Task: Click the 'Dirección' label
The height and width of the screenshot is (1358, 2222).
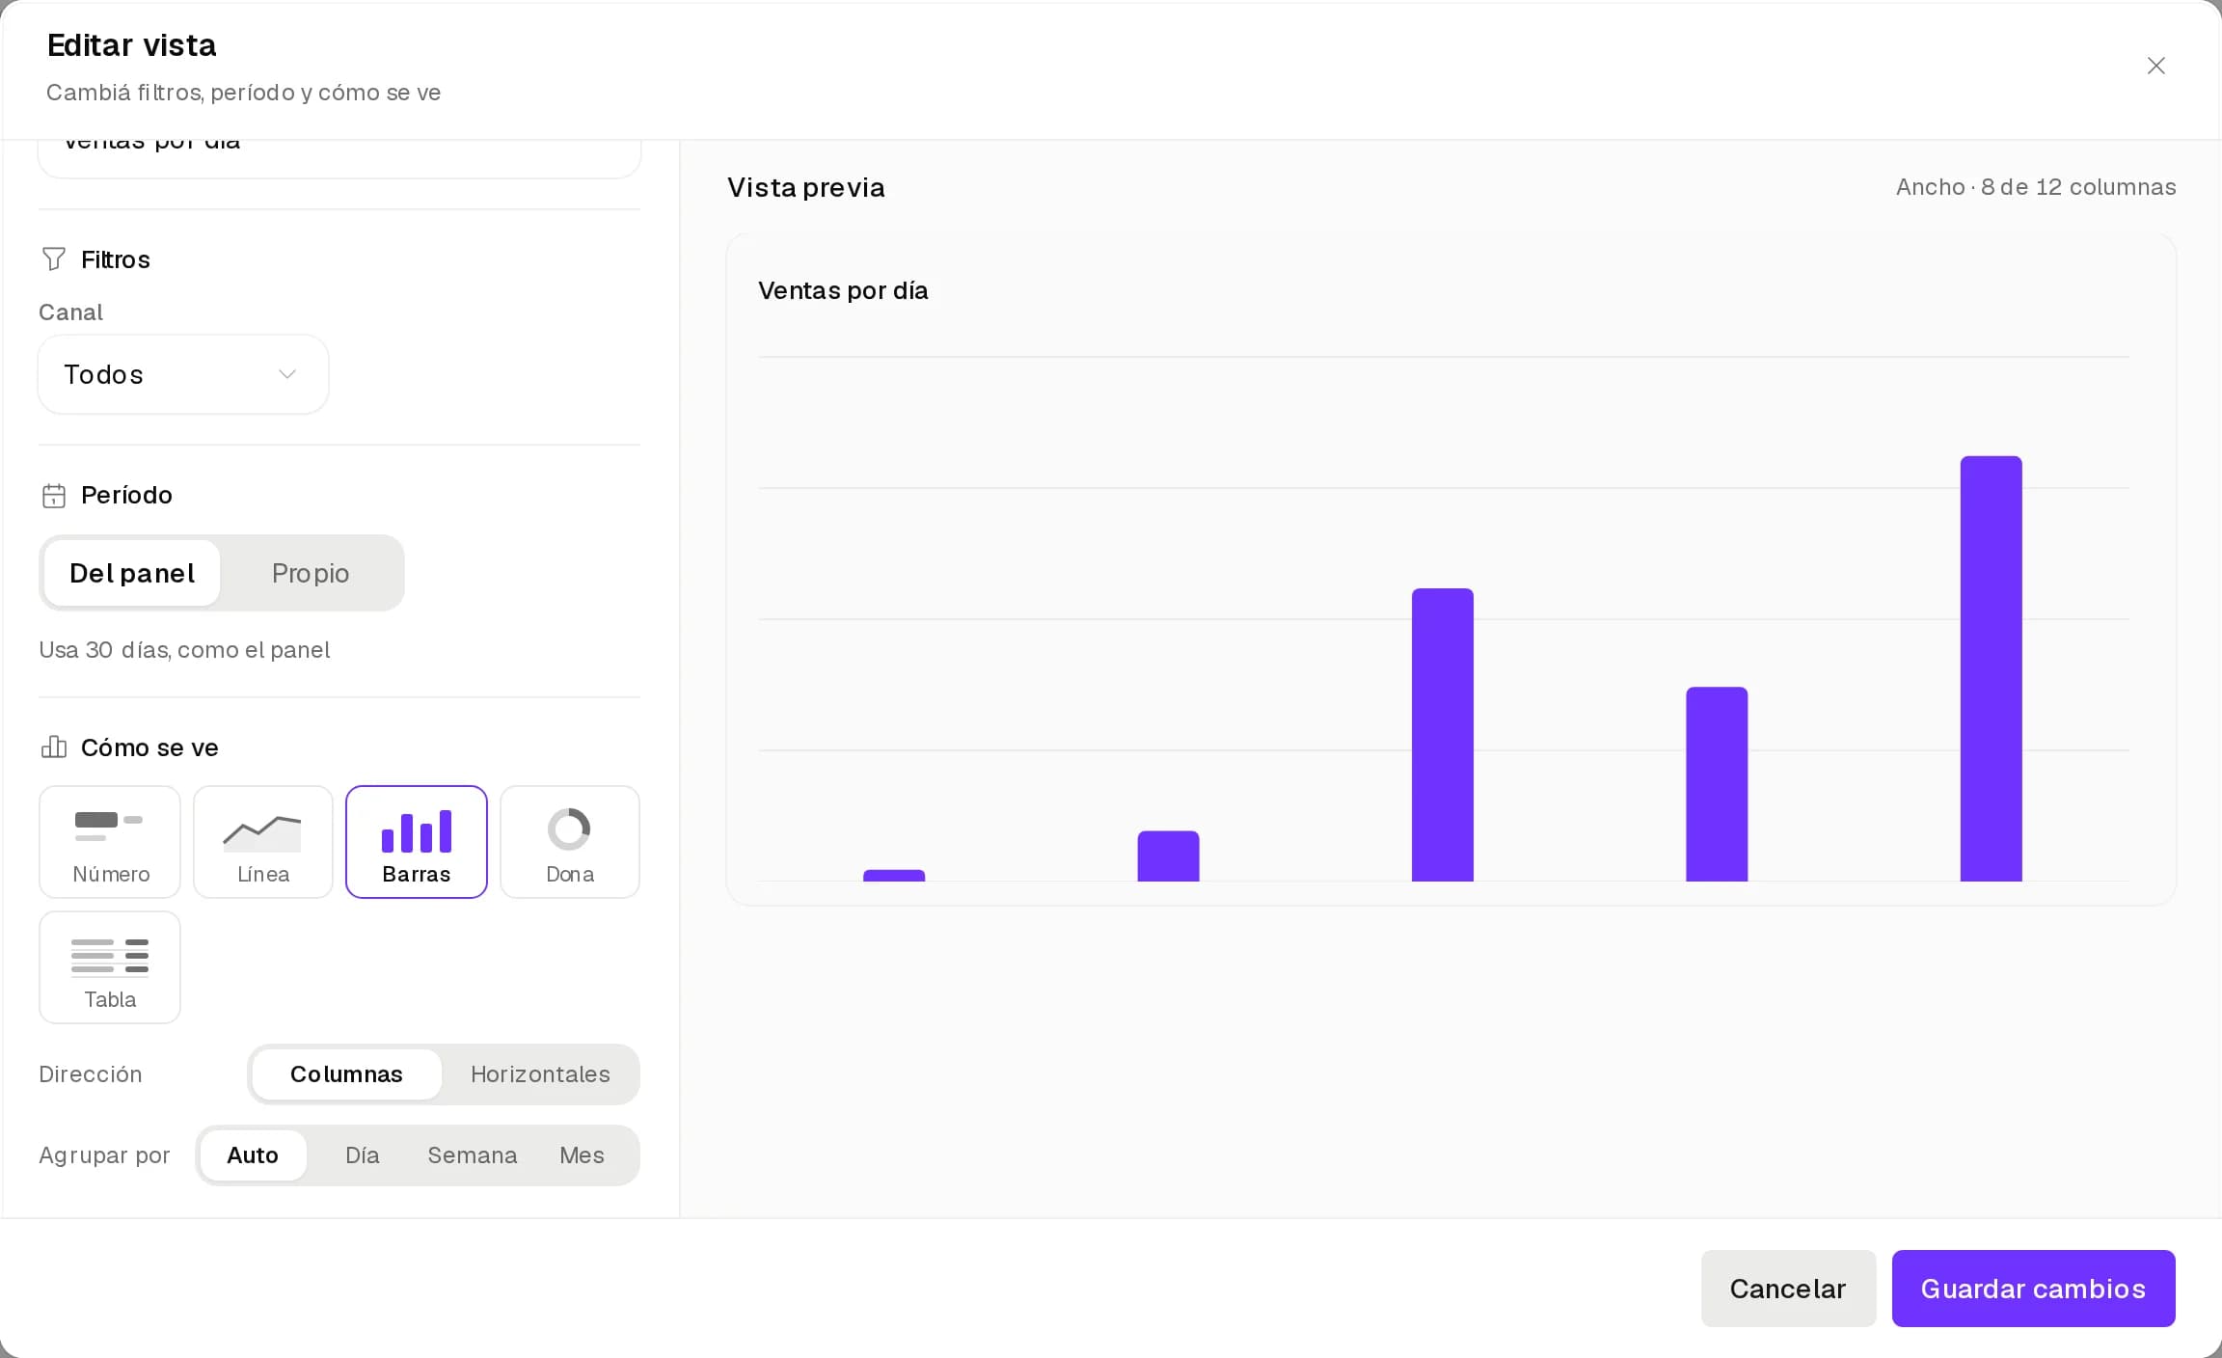Action: (91, 1074)
